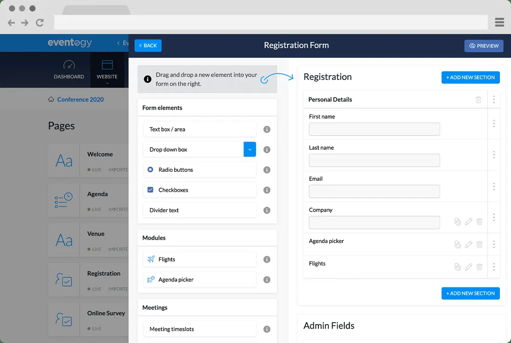
Task: Click info icon next to Text box / area
Action: point(267,129)
